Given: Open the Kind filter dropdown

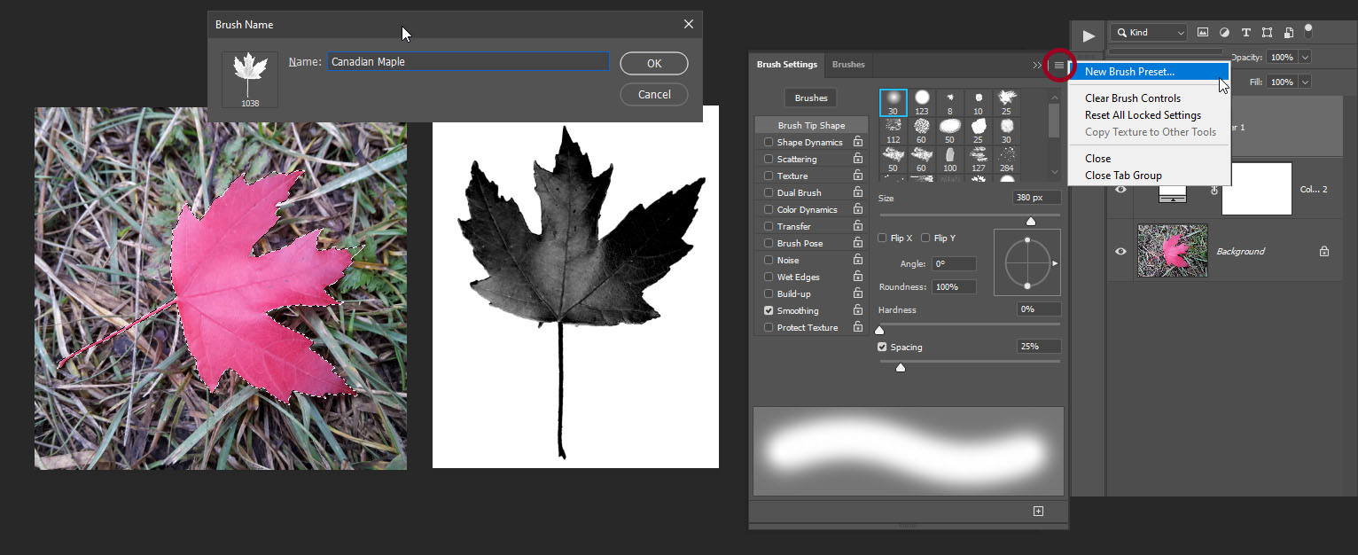Looking at the screenshot, I should pyautogui.click(x=1148, y=32).
